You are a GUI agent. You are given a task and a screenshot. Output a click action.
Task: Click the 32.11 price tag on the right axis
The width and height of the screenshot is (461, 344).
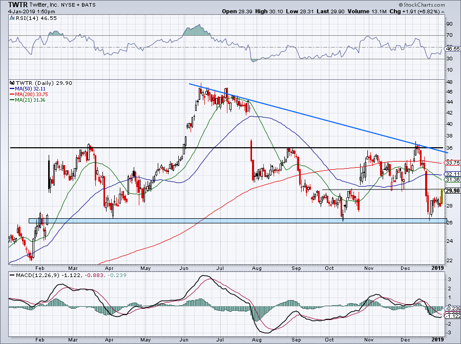452,174
